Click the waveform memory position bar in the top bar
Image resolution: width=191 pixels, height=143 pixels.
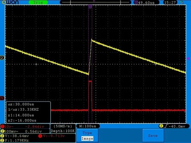click(x=96, y=2)
